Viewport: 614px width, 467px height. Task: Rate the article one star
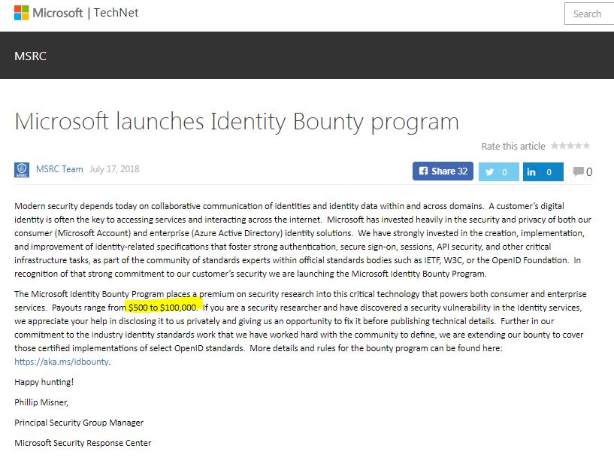click(555, 146)
